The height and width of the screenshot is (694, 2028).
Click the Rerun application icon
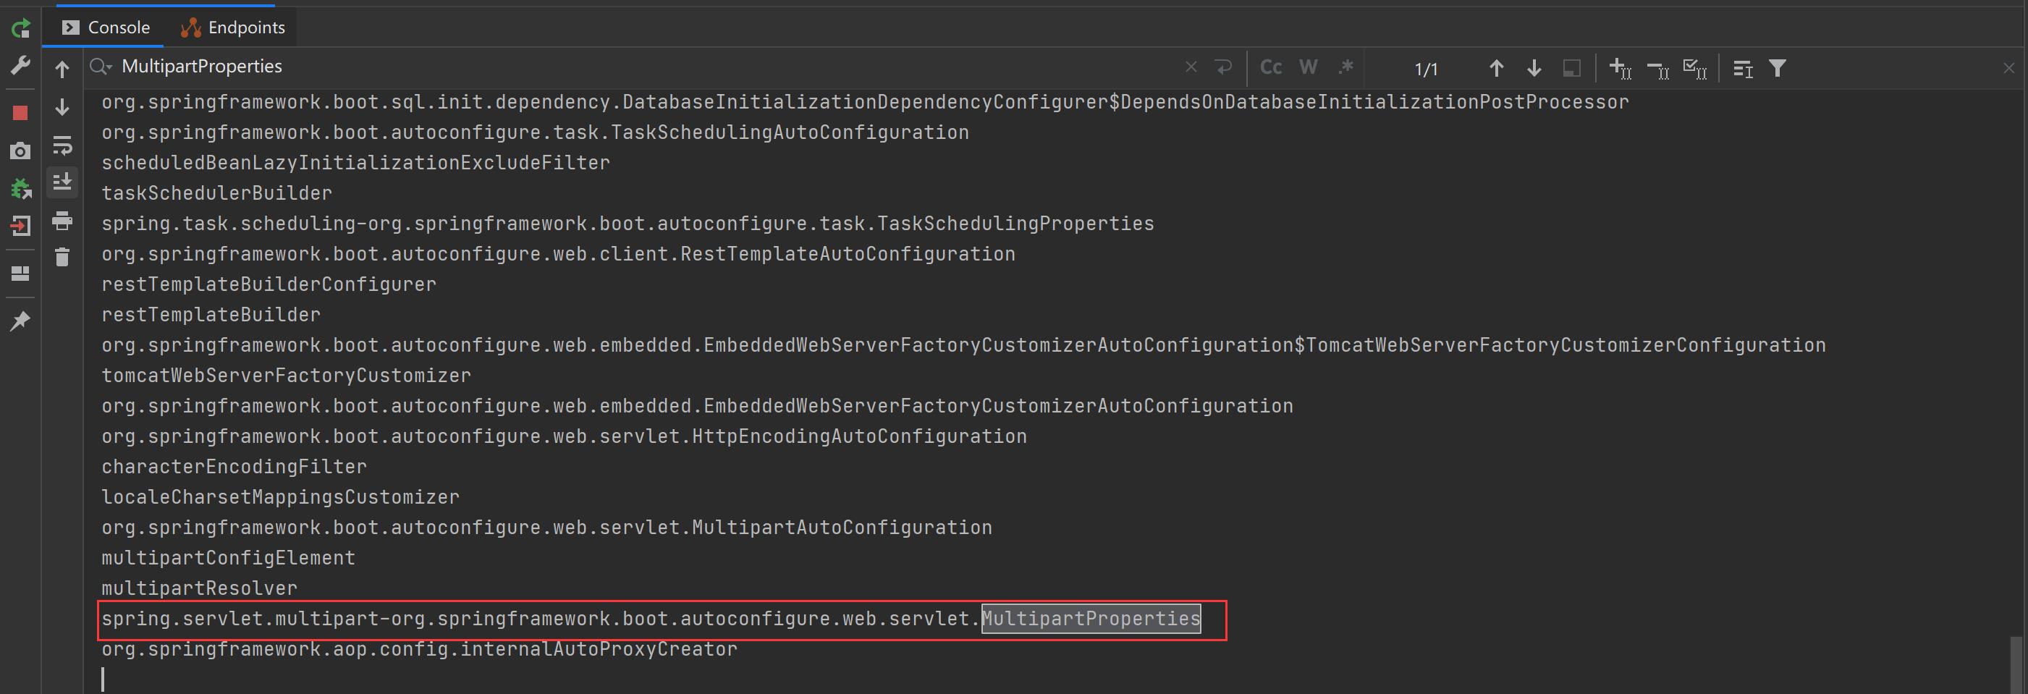20,28
